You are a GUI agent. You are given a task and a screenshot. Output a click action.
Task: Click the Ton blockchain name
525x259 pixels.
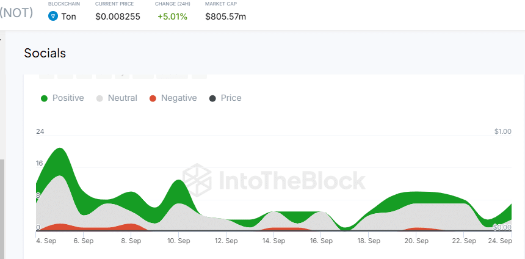(x=69, y=16)
